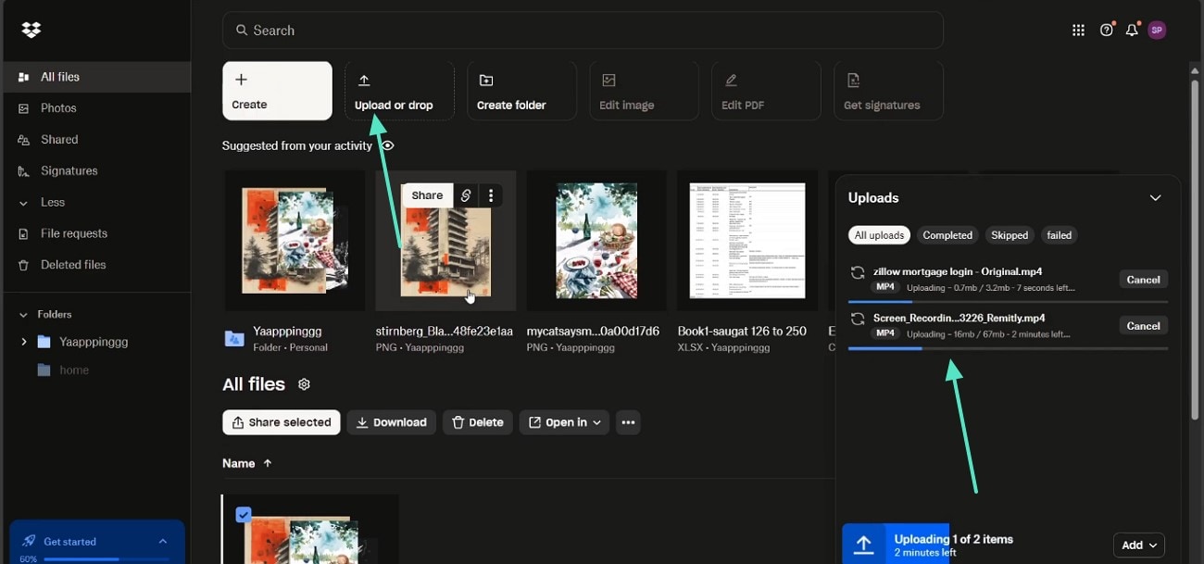The image size is (1204, 564).
Task: Click Upload or drop tile
Action: 399,91
